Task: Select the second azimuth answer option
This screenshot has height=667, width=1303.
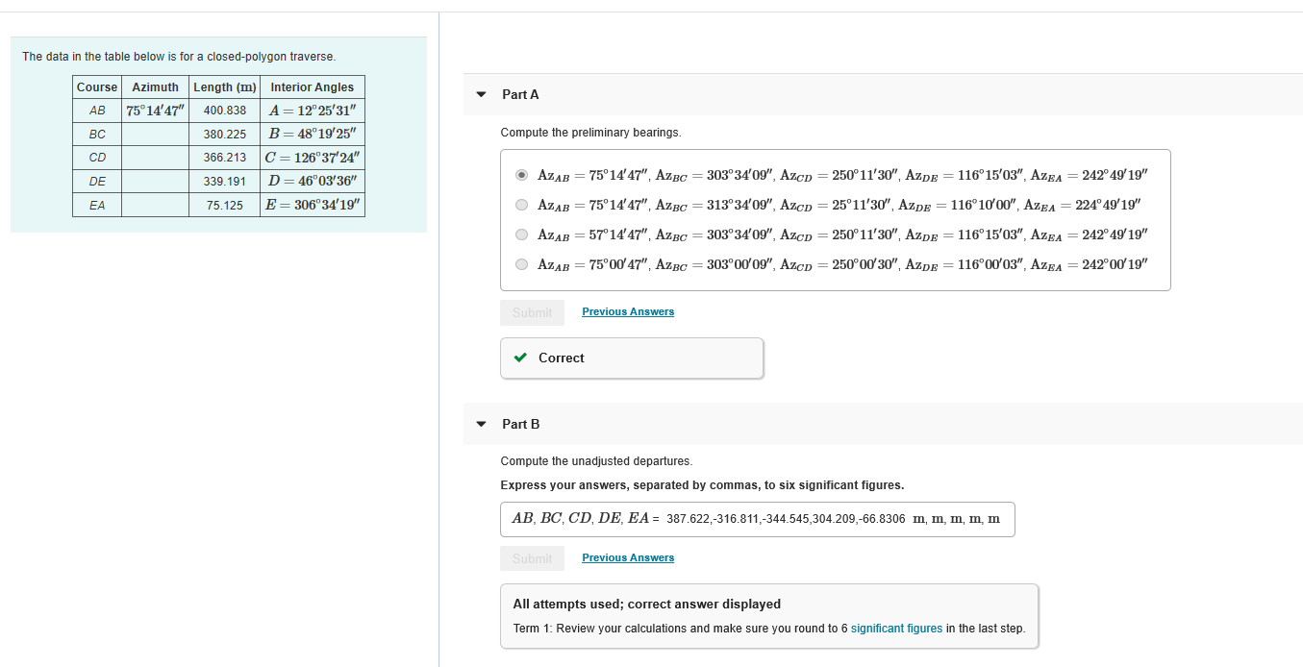Action: pos(521,204)
